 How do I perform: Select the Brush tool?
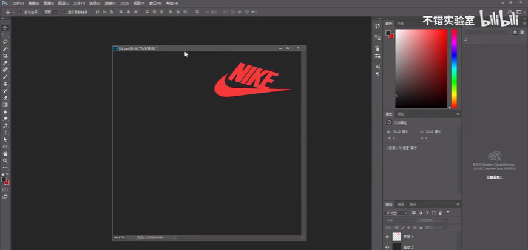(5, 77)
